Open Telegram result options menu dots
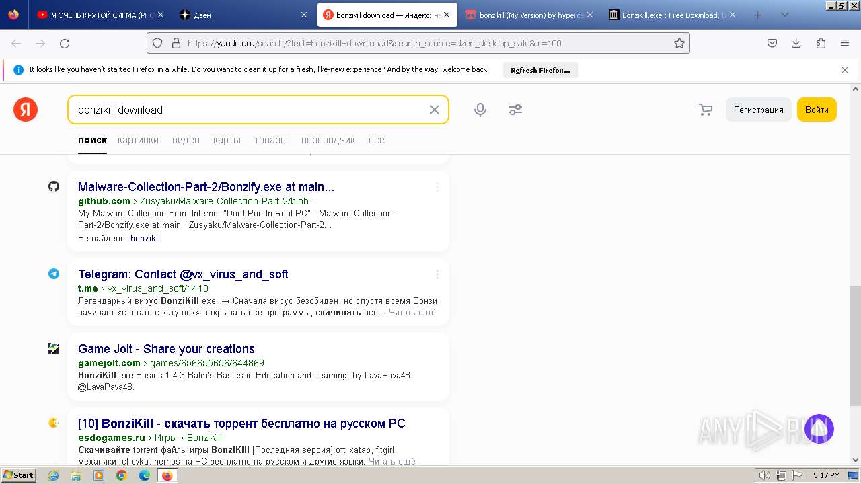This screenshot has height=484, width=861. (437, 274)
